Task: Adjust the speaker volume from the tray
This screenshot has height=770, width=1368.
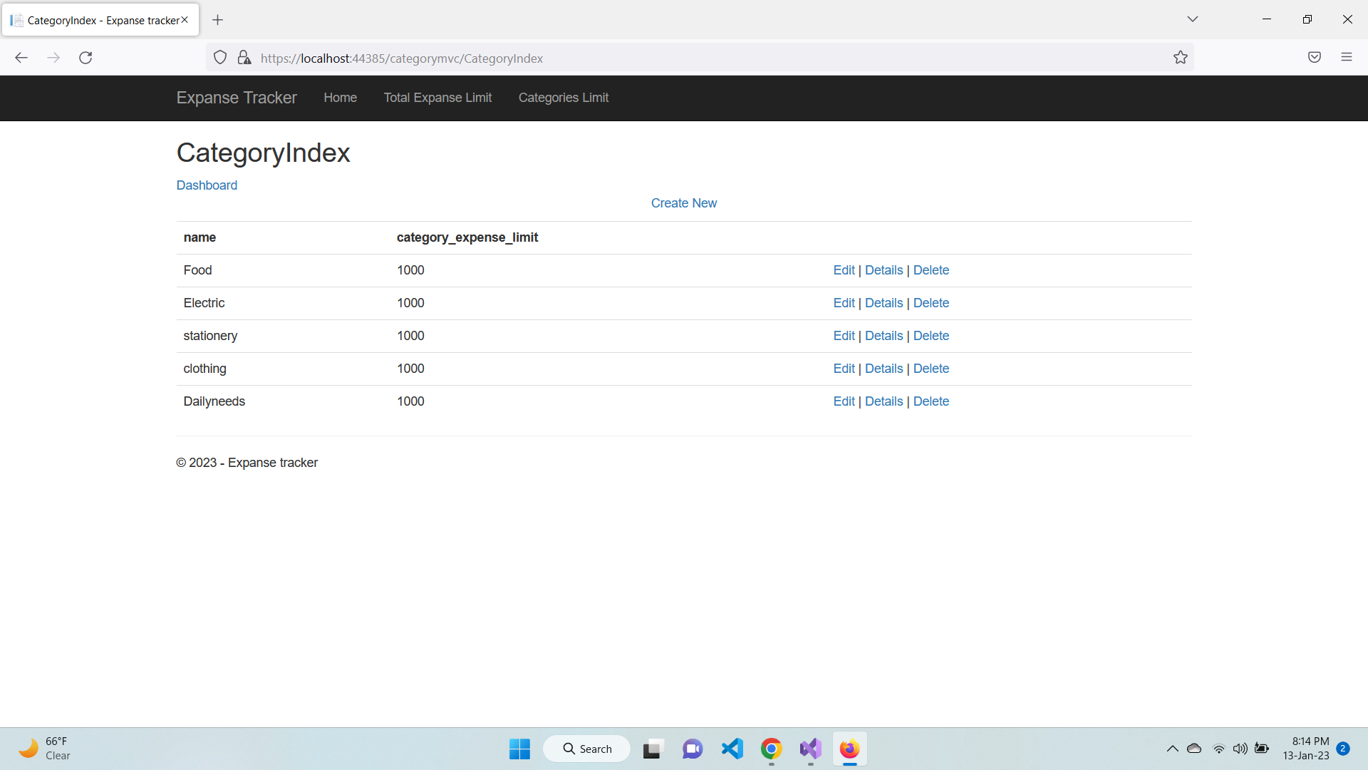Action: tap(1240, 749)
